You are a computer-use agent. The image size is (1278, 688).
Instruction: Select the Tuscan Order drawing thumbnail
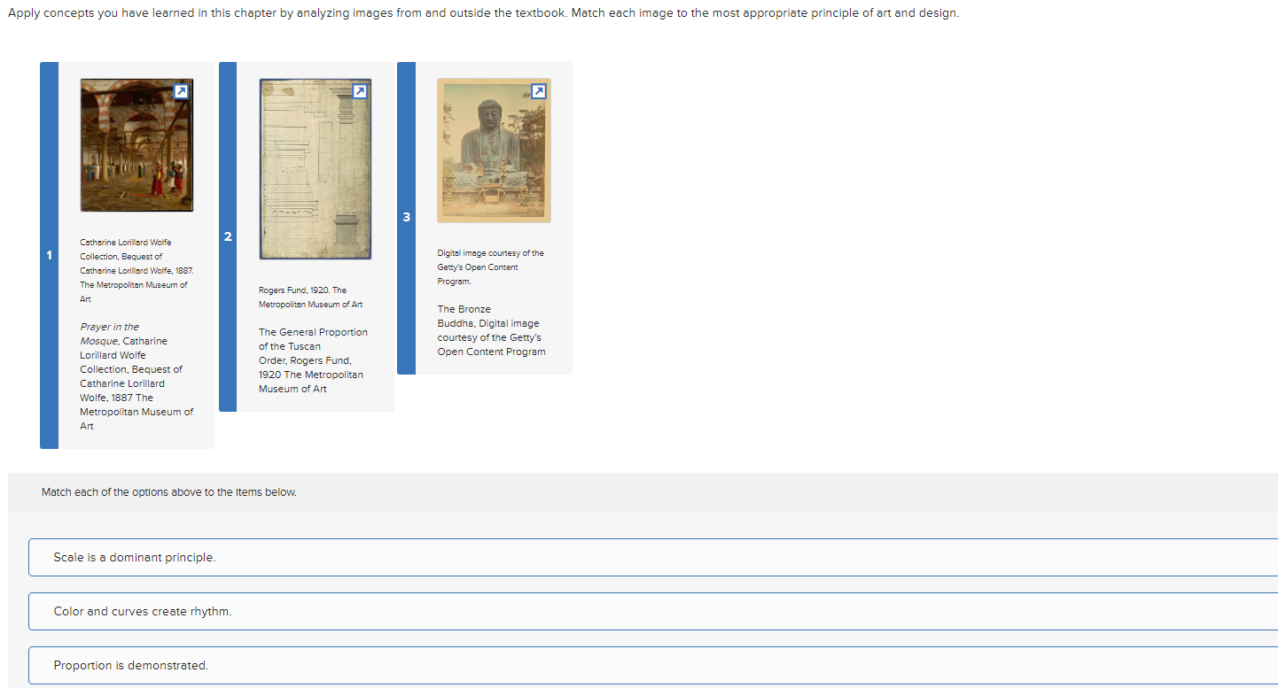pos(316,169)
